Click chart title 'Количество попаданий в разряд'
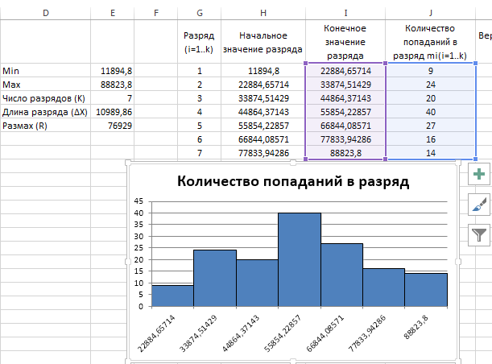 coord(293,181)
